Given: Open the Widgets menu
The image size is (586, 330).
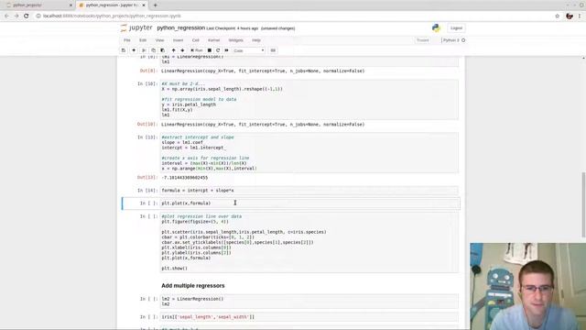Looking at the screenshot, I should [x=236, y=40].
